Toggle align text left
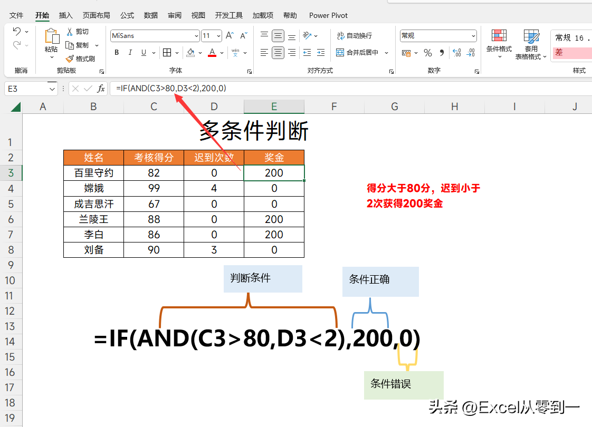The width and height of the screenshot is (592, 427). coord(264,52)
